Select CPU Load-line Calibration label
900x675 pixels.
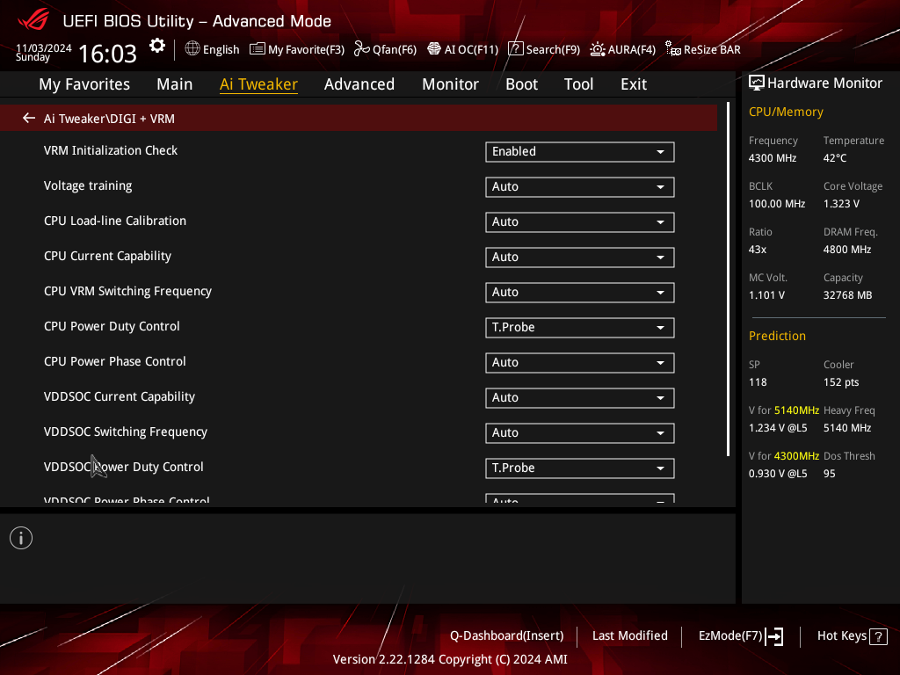coord(115,221)
